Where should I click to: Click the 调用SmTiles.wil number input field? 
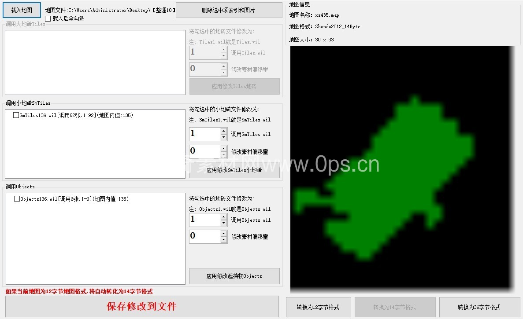[204, 134]
